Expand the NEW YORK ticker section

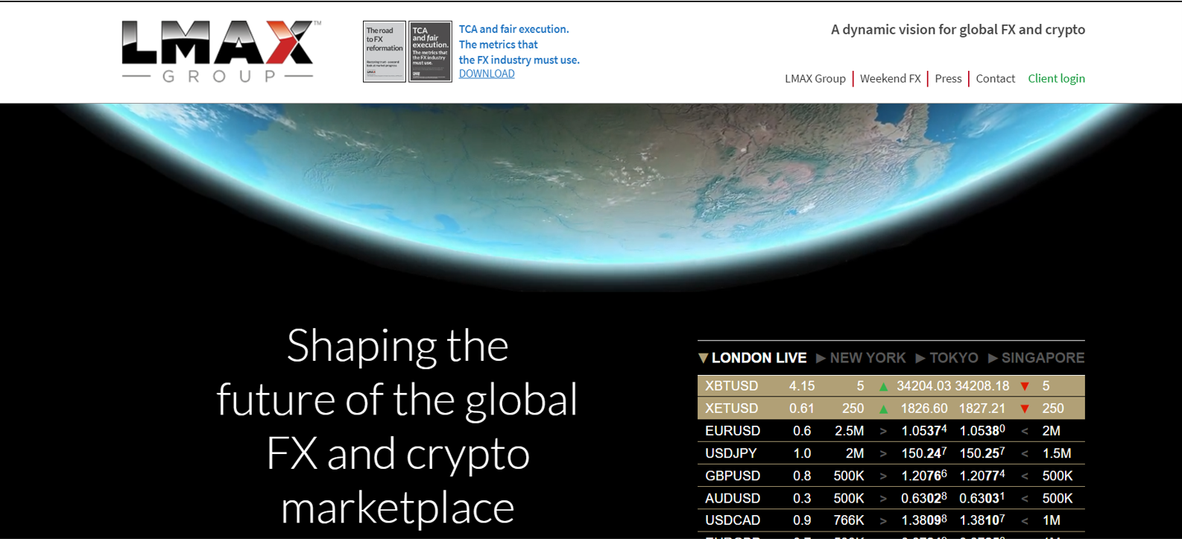[861, 358]
